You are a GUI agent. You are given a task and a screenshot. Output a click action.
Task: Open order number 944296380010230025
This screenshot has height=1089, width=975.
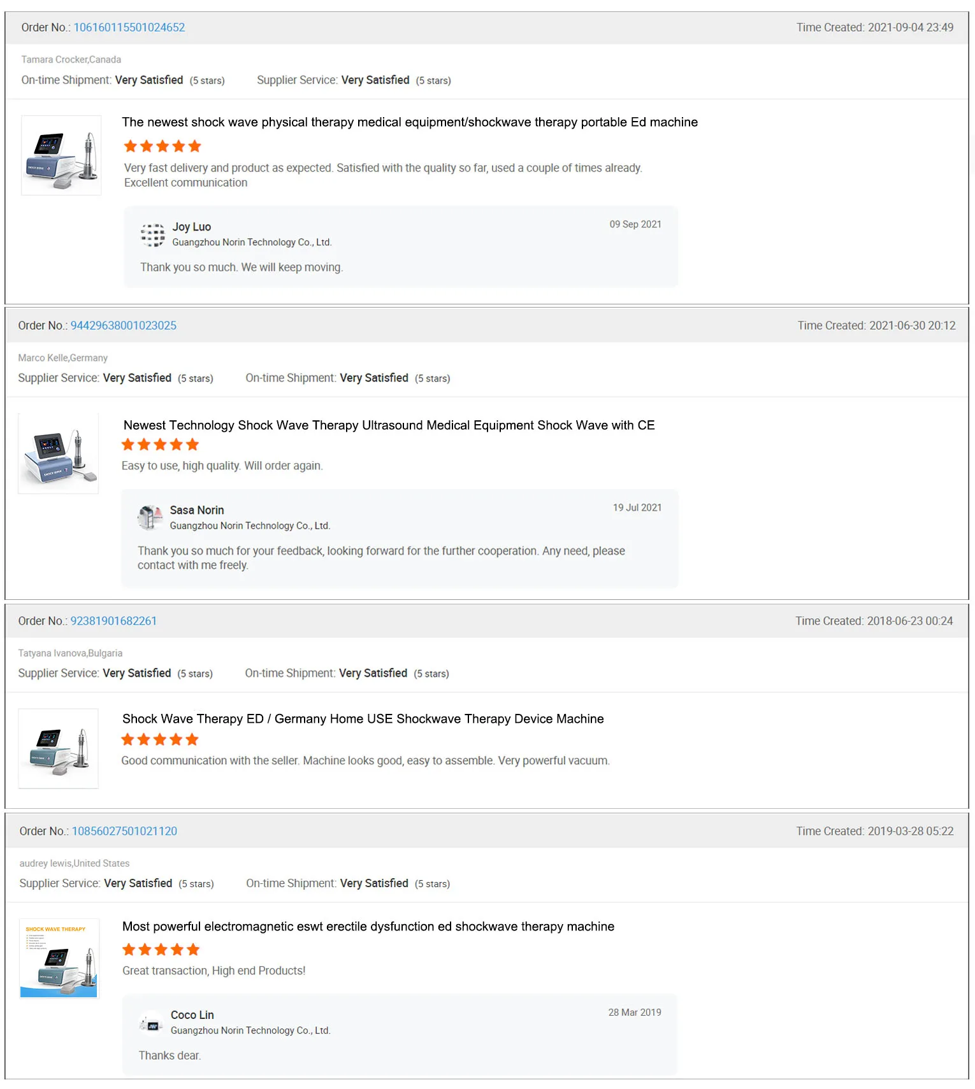click(x=124, y=325)
